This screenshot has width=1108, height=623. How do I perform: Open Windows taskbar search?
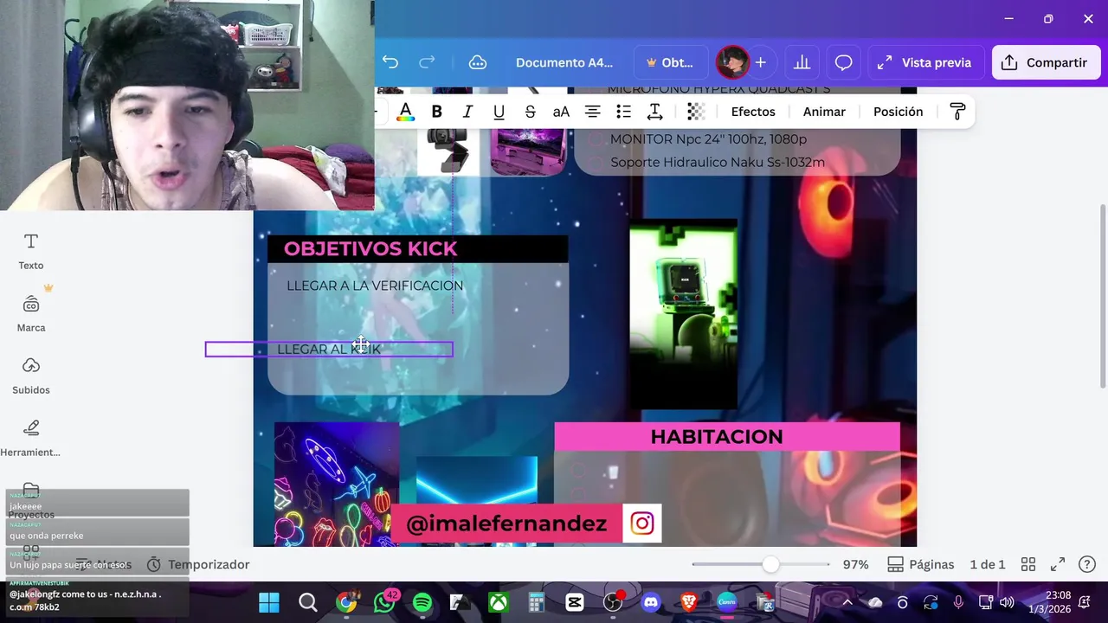(307, 602)
